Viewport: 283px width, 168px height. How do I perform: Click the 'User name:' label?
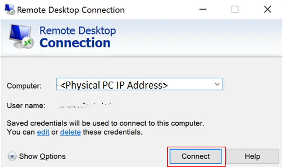[x=26, y=106]
